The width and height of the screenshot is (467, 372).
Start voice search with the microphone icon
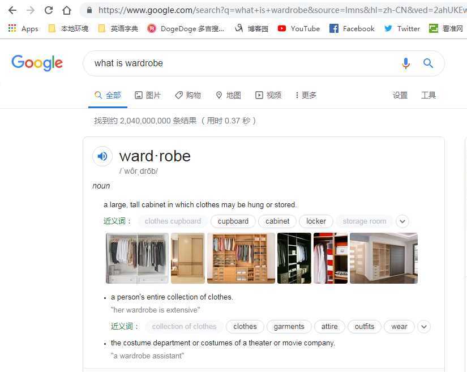(406, 63)
